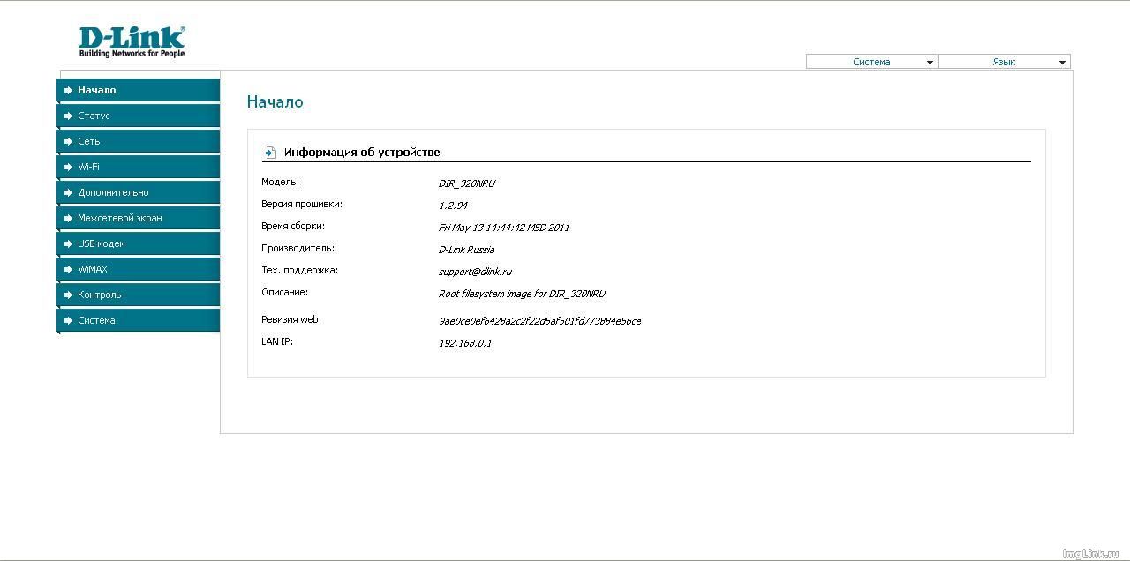Click the arrow icon beside Начало
The height and width of the screenshot is (561, 1130).
tap(68, 90)
